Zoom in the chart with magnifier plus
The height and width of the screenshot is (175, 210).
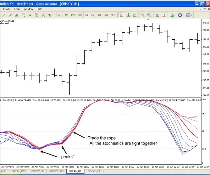143,15
